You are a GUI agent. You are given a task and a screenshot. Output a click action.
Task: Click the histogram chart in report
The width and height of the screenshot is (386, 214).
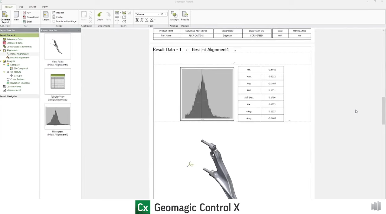tap(207, 94)
